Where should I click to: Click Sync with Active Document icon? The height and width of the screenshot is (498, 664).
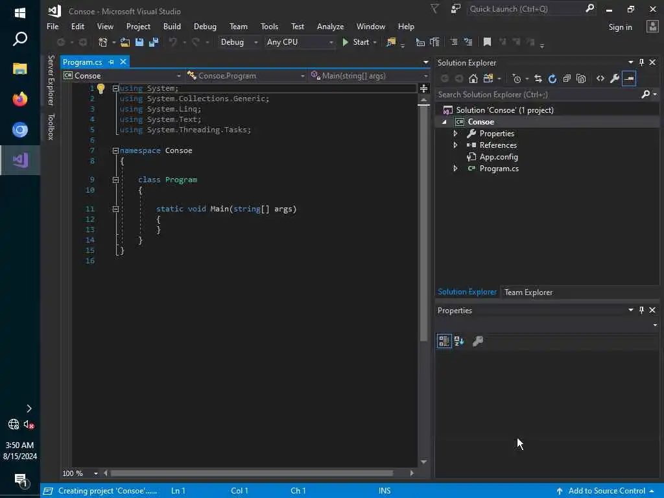tap(538, 78)
